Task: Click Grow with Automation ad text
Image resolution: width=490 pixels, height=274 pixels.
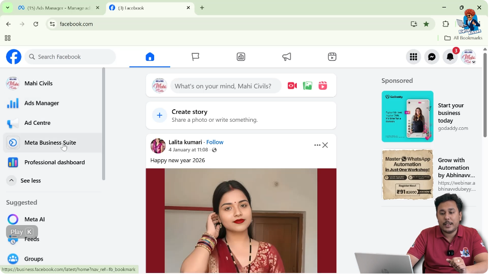Action: [456, 168]
